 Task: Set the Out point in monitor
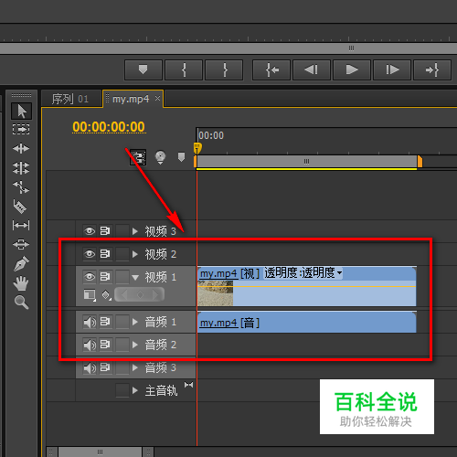coord(224,70)
